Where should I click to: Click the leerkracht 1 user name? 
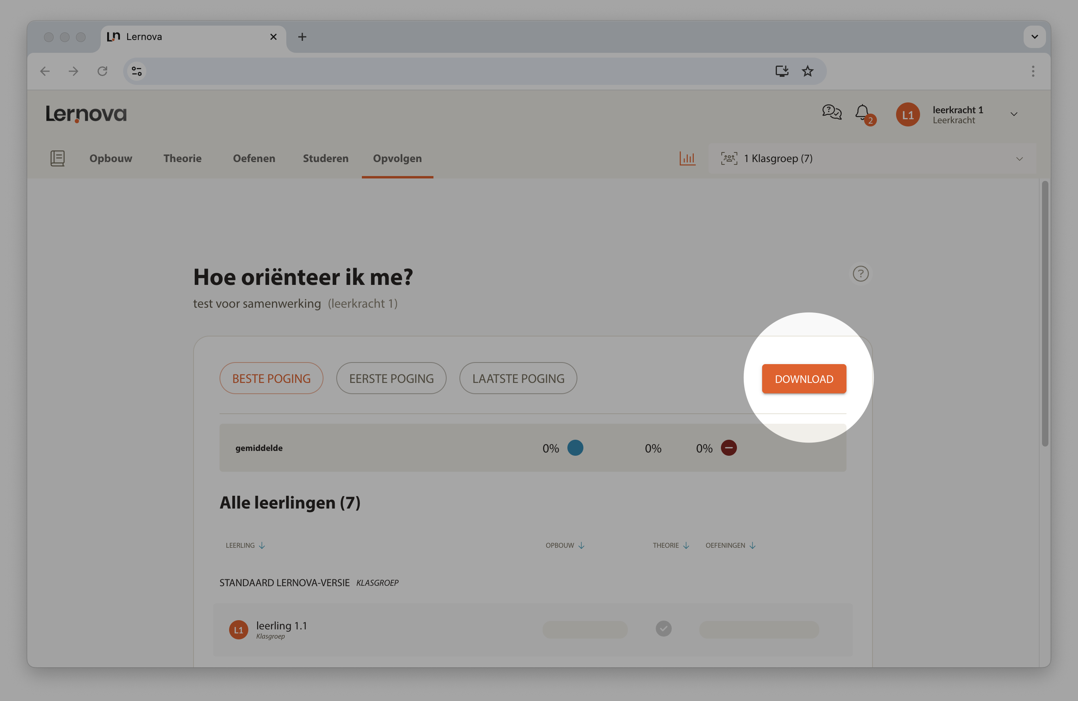(x=958, y=110)
